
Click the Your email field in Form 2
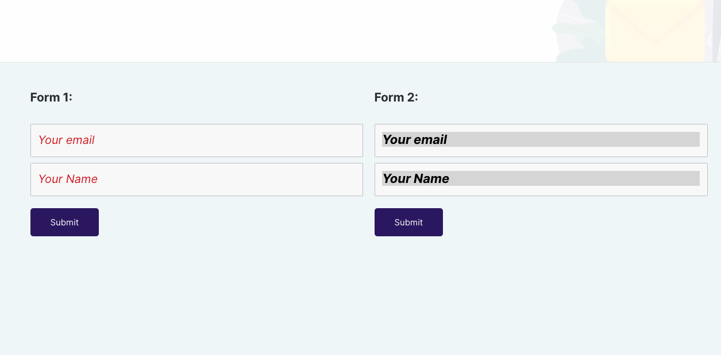[x=541, y=141]
